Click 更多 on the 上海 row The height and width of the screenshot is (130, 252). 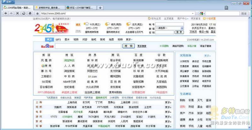pos(168,102)
